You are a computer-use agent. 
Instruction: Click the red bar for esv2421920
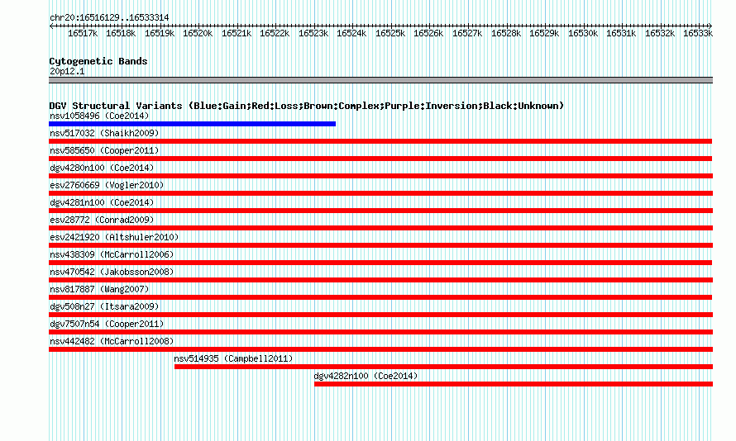point(380,245)
